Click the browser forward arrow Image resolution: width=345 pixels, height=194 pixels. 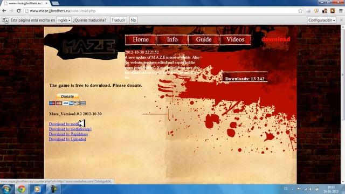point(11,11)
